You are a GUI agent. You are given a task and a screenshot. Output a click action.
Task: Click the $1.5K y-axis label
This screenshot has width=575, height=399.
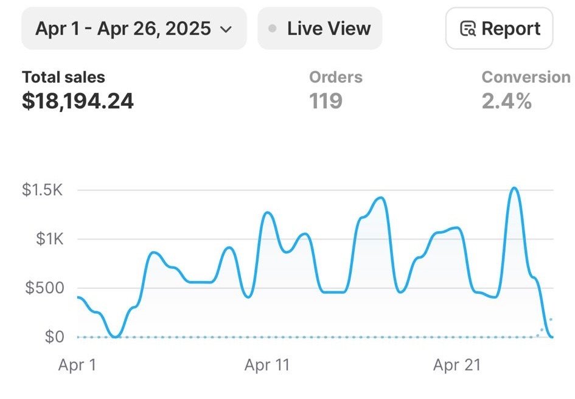(x=43, y=190)
